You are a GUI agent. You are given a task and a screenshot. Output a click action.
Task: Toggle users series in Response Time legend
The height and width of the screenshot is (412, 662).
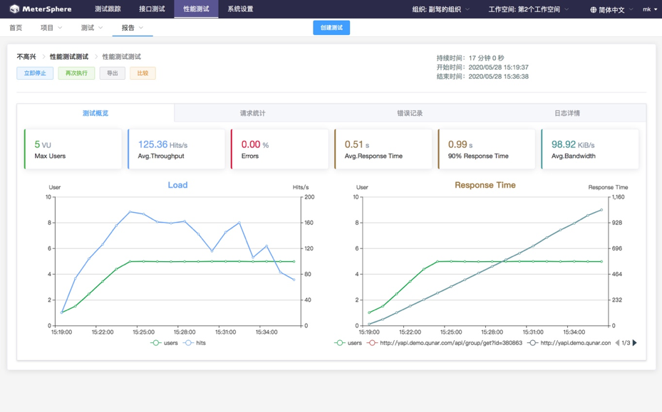348,343
